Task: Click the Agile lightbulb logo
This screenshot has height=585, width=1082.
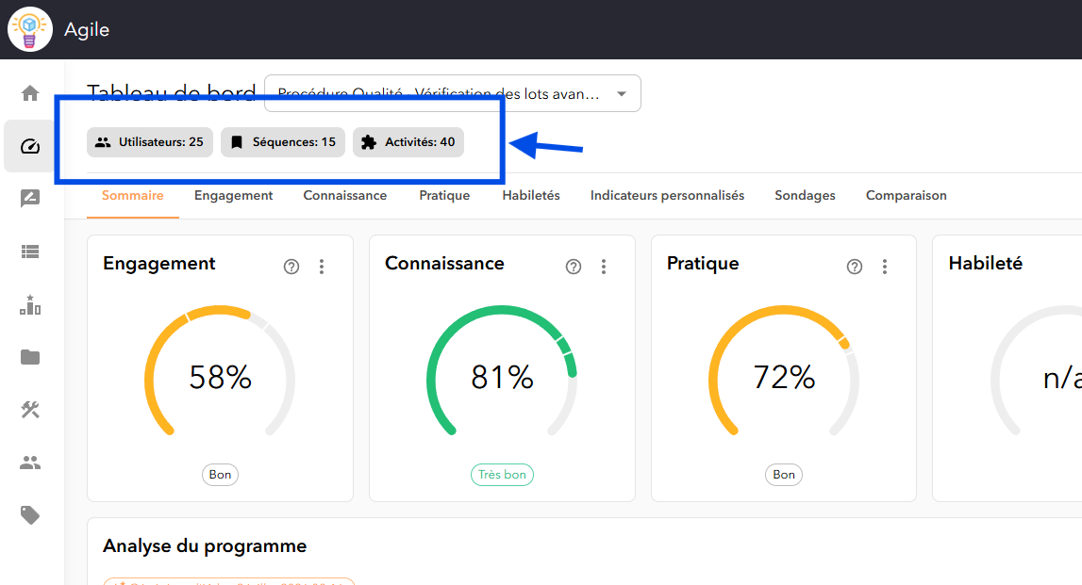Action: tap(29, 29)
